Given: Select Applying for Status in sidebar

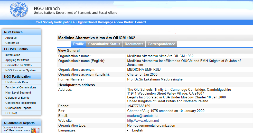Looking at the screenshot, I should 17,60.
